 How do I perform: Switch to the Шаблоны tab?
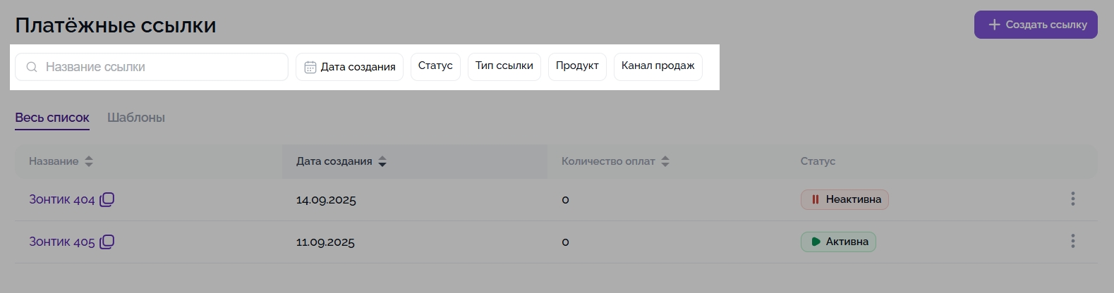(x=136, y=118)
